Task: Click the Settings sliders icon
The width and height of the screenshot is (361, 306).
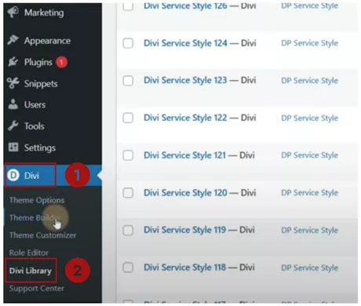Action: pos(13,148)
